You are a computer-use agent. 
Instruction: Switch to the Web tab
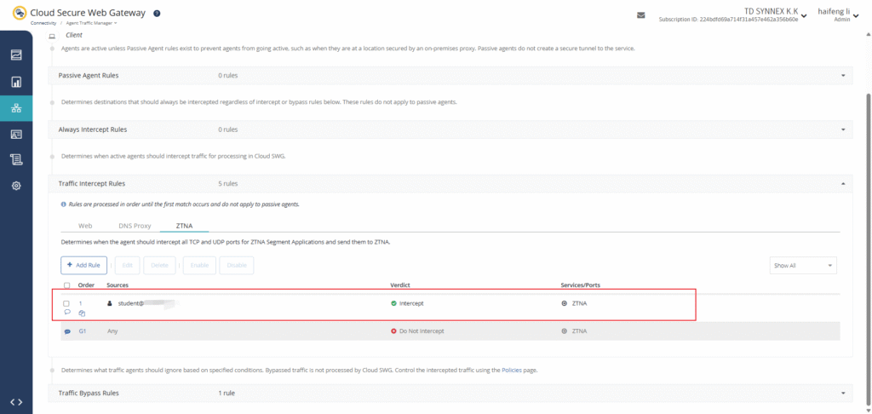click(x=85, y=226)
